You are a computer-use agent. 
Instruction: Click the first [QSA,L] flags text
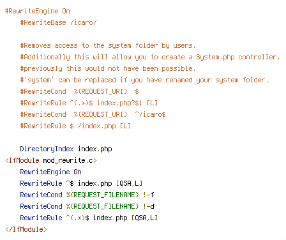tap(129, 183)
